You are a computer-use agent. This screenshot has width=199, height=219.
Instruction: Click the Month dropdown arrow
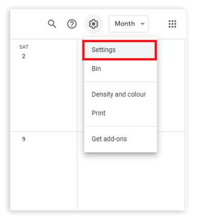pyautogui.click(x=143, y=24)
